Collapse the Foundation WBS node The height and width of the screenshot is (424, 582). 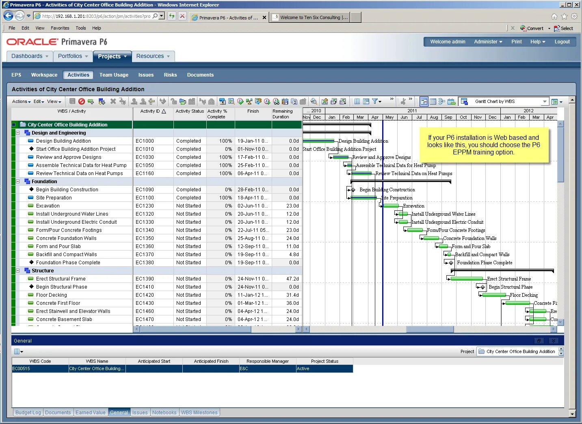(x=18, y=182)
